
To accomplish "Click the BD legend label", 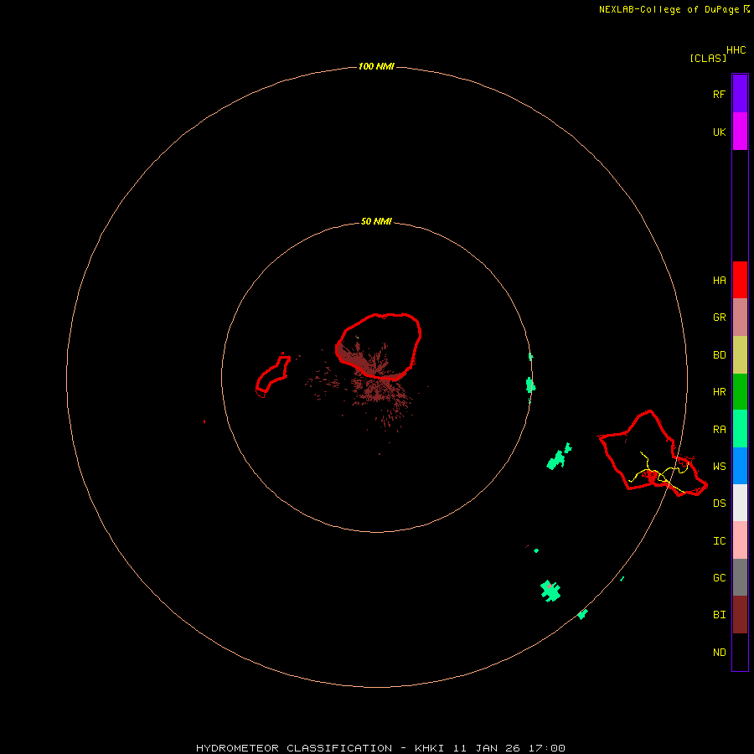I will tap(719, 355).
